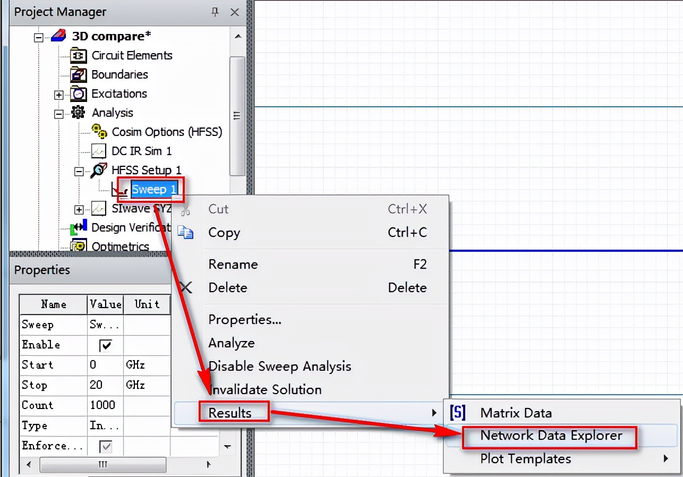Click the Analysis gear icon

click(x=78, y=113)
